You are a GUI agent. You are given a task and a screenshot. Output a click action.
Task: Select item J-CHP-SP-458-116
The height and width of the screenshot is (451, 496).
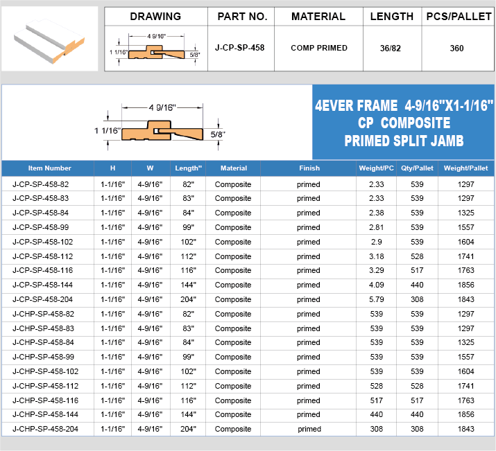coord(46,400)
